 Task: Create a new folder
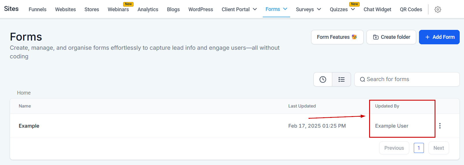391,37
